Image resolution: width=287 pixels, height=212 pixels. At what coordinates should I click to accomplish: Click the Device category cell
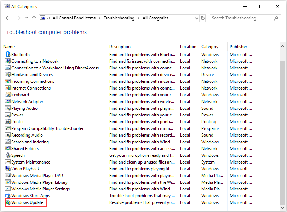point(208,75)
